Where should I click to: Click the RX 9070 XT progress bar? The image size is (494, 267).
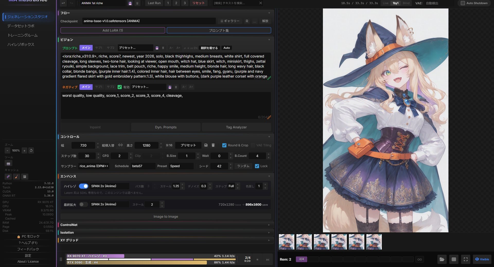[x=151, y=256]
